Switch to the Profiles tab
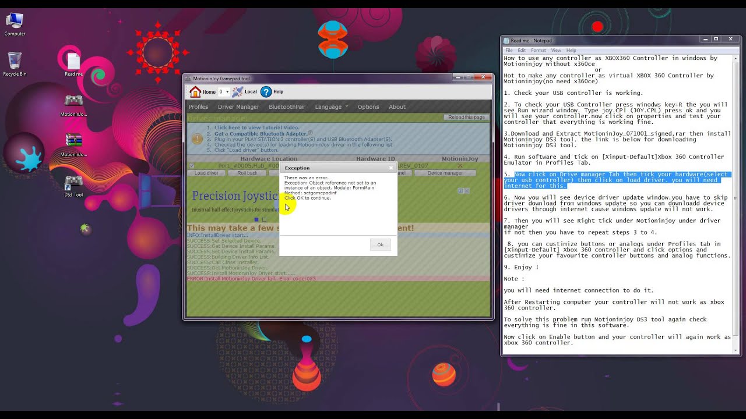The height and width of the screenshot is (419, 746). tap(198, 107)
